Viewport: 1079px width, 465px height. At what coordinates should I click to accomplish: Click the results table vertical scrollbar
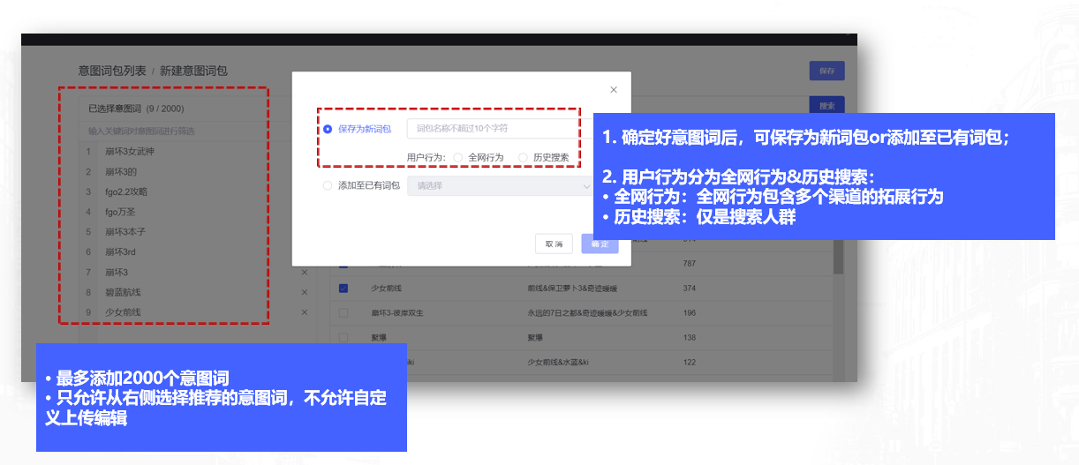tap(838, 265)
